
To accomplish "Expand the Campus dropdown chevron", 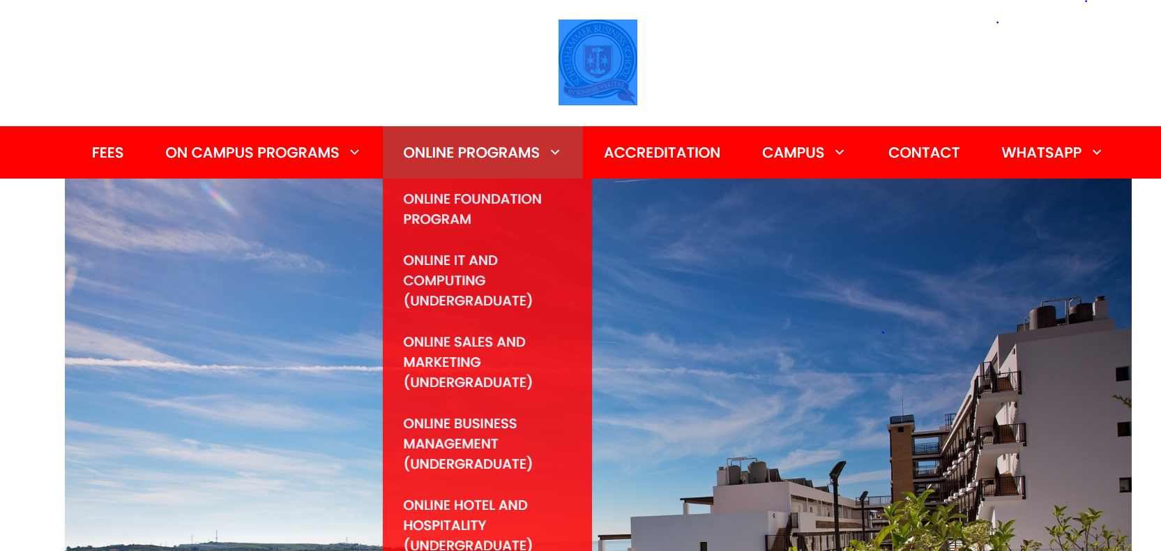I will click(x=840, y=153).
